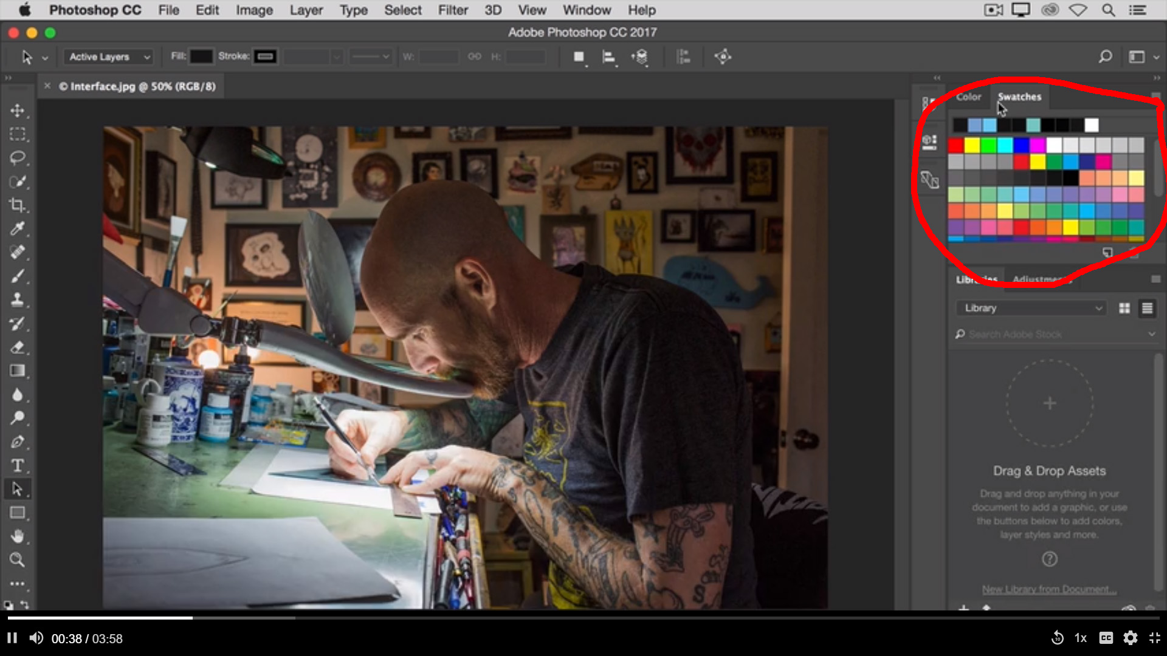Select the Move tool

18,111
